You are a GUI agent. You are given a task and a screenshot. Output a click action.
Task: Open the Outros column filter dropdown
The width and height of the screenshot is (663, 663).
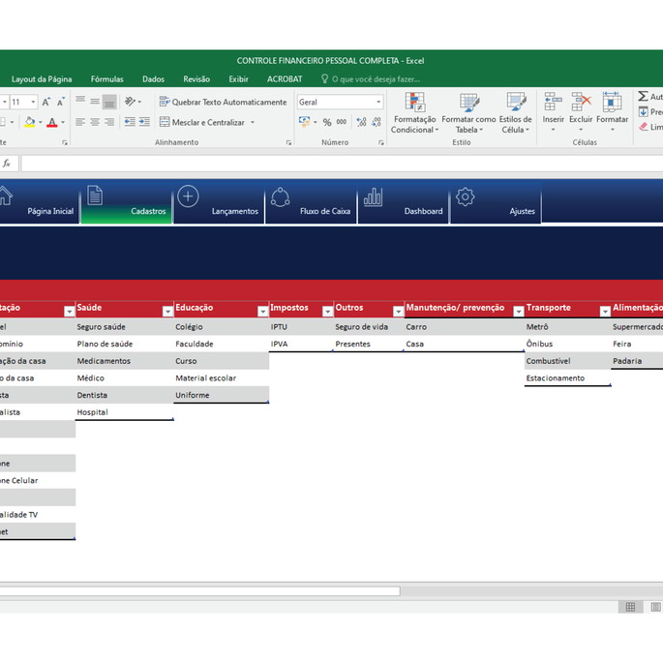(x=399, y=312)
